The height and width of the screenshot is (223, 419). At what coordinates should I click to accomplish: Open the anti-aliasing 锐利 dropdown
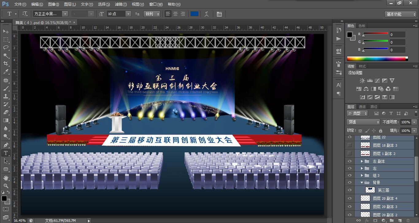pyautogui.click(x=152, y=14)
